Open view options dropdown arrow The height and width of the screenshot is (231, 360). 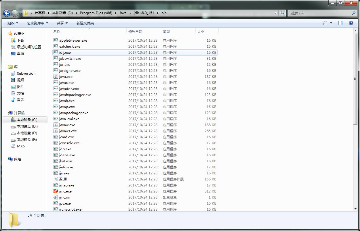[x=331, y=23]
